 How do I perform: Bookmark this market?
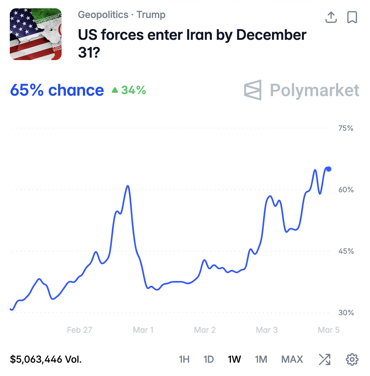click(352, 17)
